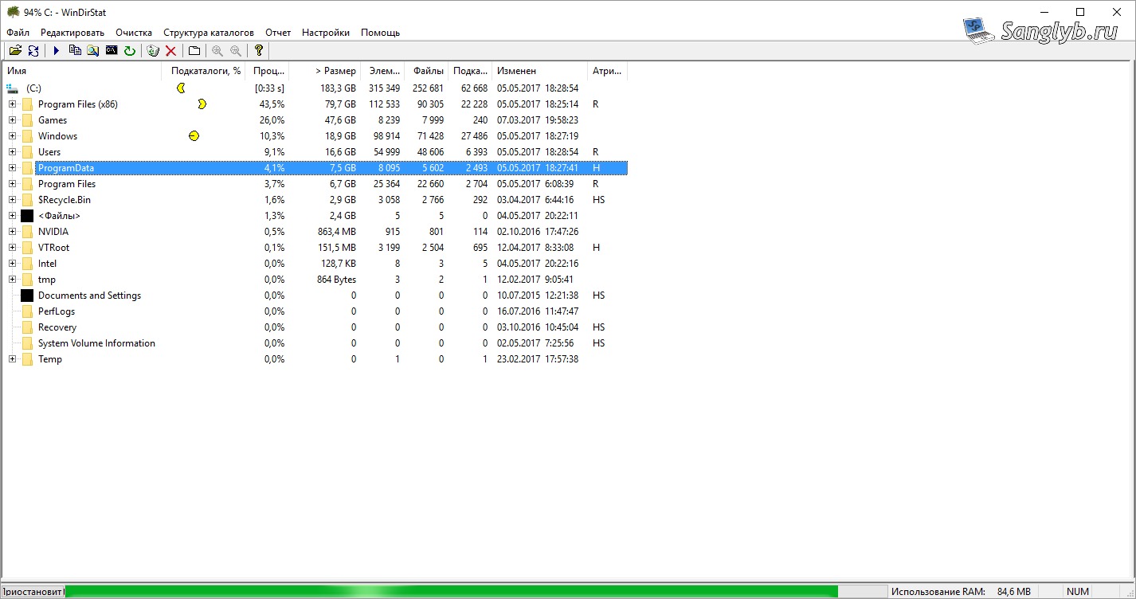The height and width of the screenshot is (599, 1136).
Task: Click the Explorer Here magnifier folder icon
Action: click(93, 50)
